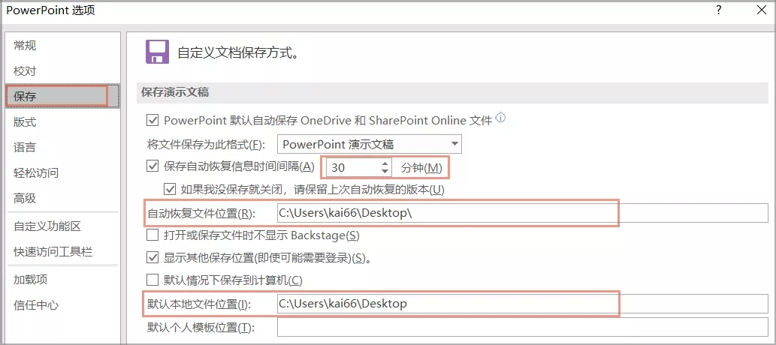Click the 自动恢复文件位置 path field
Image resolution: width=776 pixels, height=345 pixels.
tap(523, 213)
